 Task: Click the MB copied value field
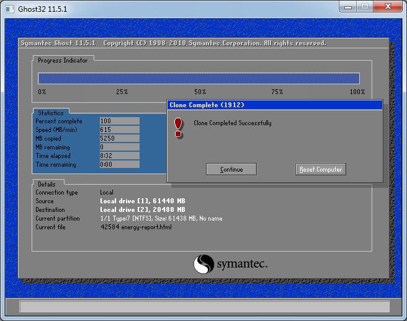119,139
